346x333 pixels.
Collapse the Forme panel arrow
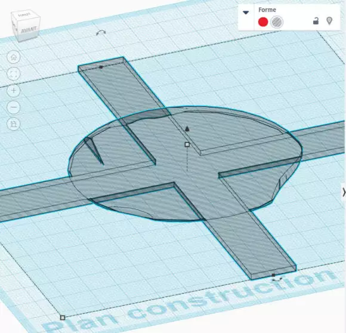point(246,13)
